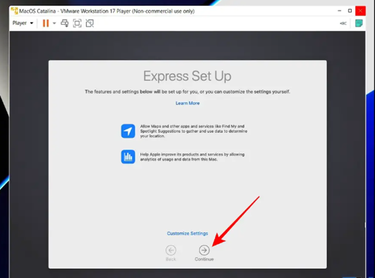
Task: Expand the power options dropdown arrow
Action: (x=54, y=23)
